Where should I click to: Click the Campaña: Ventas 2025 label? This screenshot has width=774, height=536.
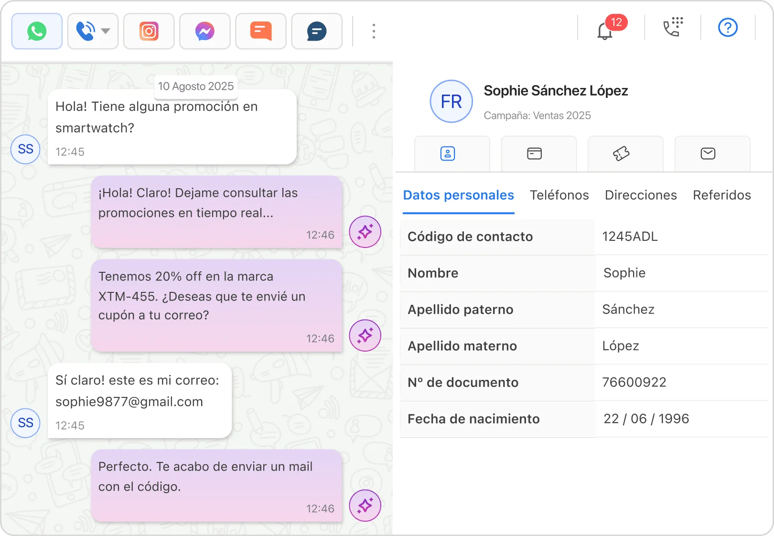(x=537, y=116)
